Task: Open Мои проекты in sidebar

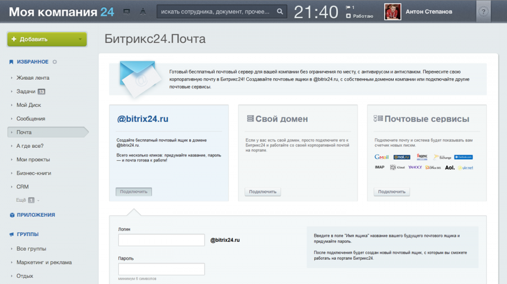Action: pyautogui.click(x=33, y=159)
